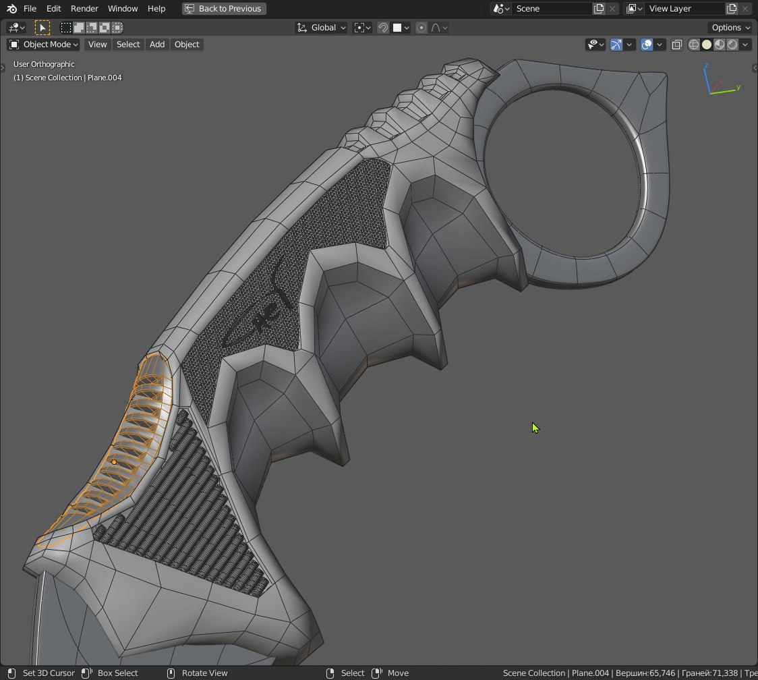Click the Object Mode icon
Image resolution: width=758 pixels, height=680 pixels.
(x=15, y=45)
